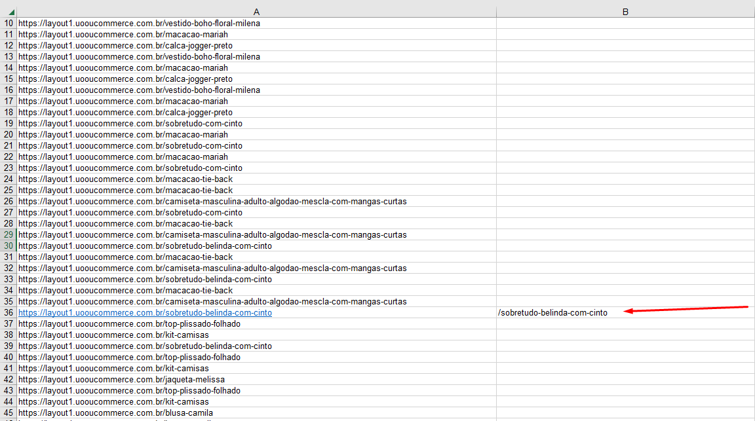Select row 36 header
This screenshot has width=755, height=421.
coord(8,313)
